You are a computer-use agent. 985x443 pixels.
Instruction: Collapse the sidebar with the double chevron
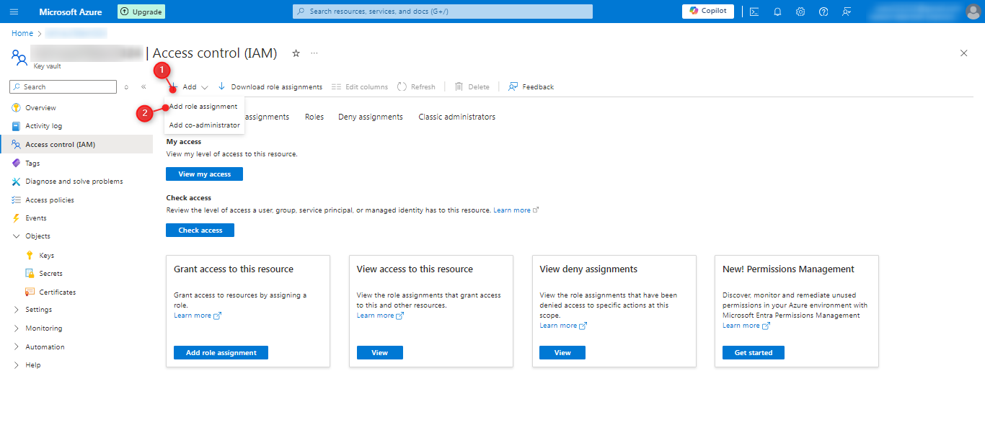point(143,87)
